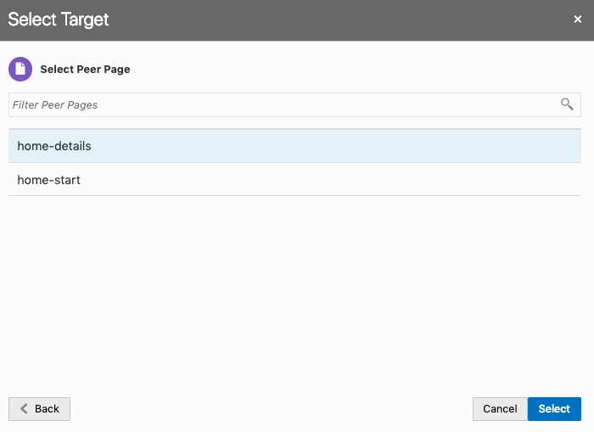Viewport: 594px width, 432px height.
Task: Select the home-details peer page
Action: point(294,146)
